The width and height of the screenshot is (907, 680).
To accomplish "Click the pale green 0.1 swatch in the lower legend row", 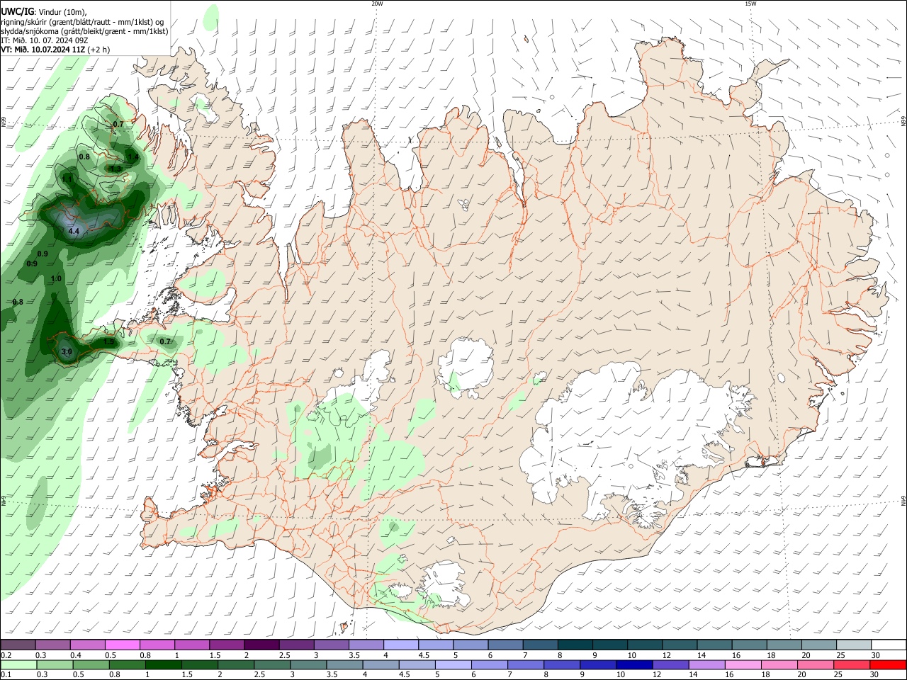I will pyautogui.click(x=18, y=664).
